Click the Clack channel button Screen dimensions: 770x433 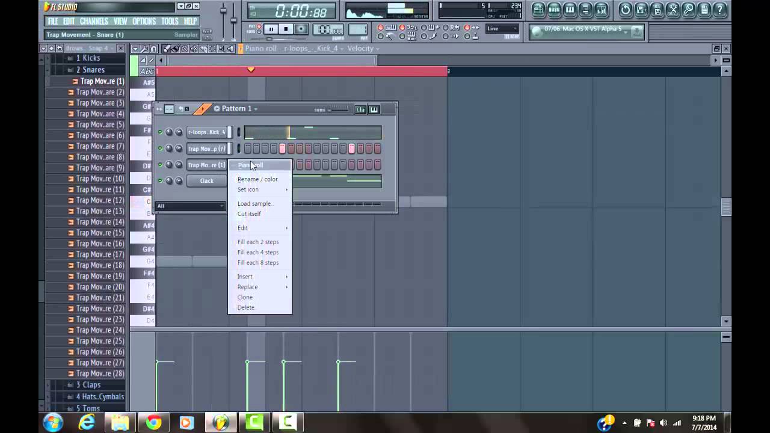pyautogui.click(x=207, y=181)
